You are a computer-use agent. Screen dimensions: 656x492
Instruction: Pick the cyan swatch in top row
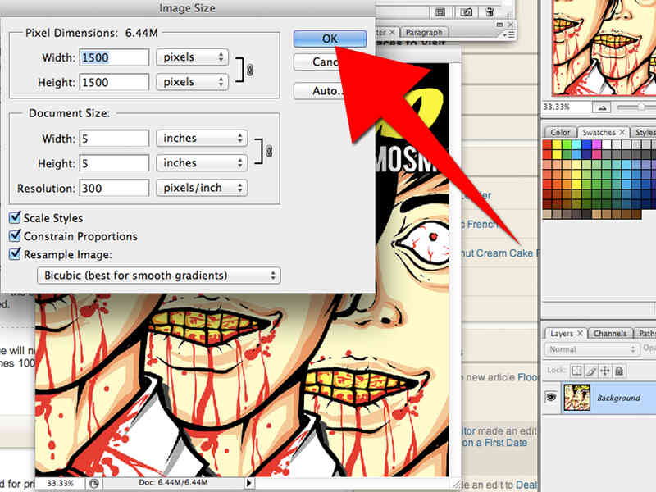pyautogui.click(x=577, y=145)
